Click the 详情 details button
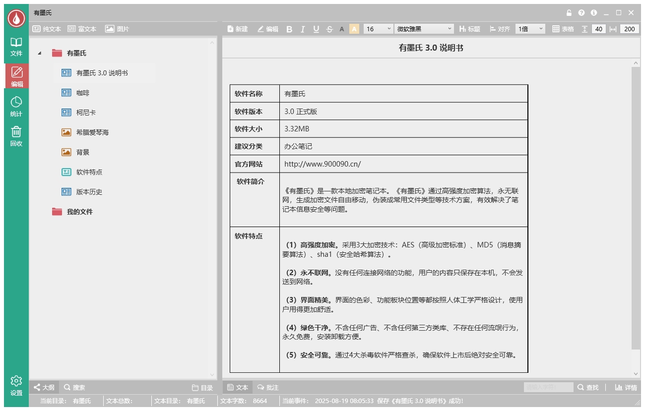Image resolution: width=645 pixels, height=411 pixels. click(626, 388)
